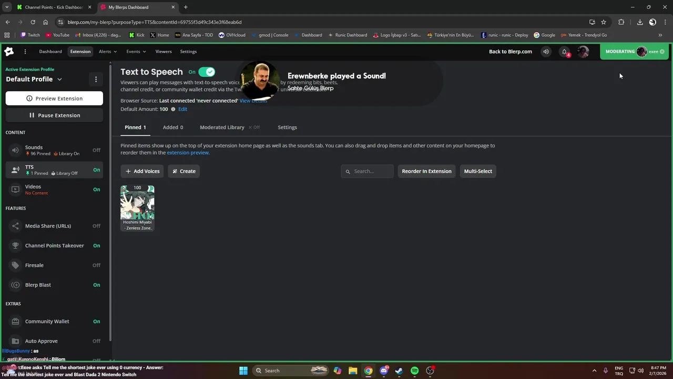Open OBS Studio from the taskbar

click(430, 371)
